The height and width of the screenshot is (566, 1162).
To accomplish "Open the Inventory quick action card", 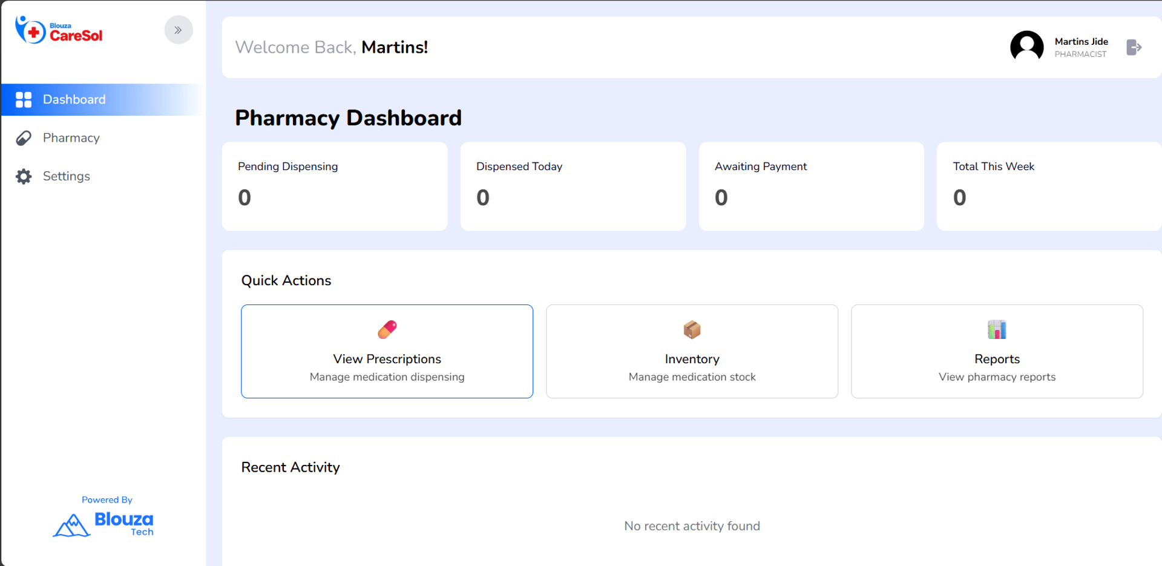I will point(692,360).
